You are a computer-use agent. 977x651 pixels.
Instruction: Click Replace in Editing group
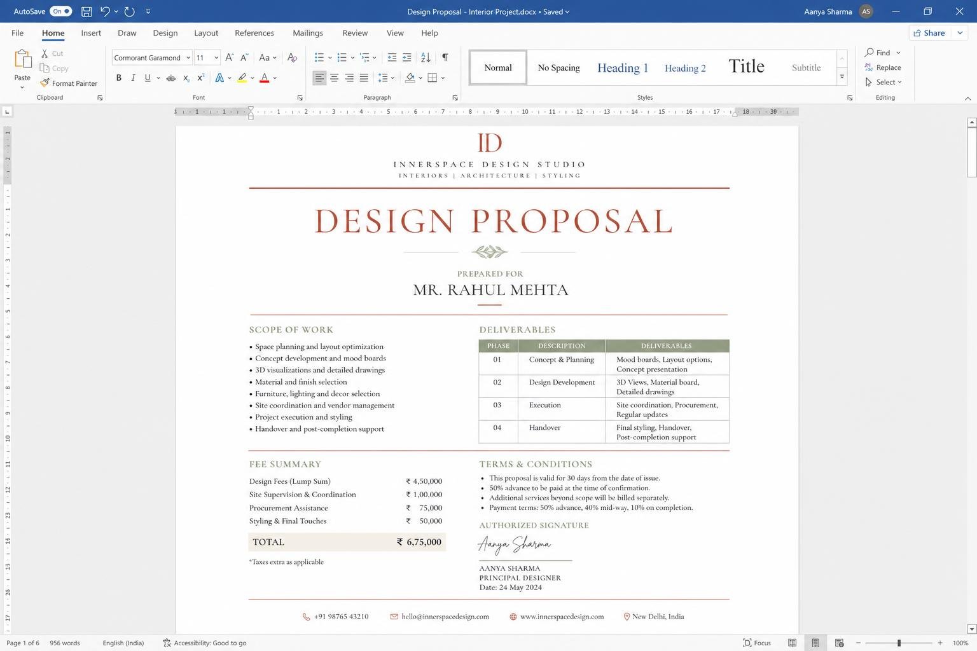883,67
